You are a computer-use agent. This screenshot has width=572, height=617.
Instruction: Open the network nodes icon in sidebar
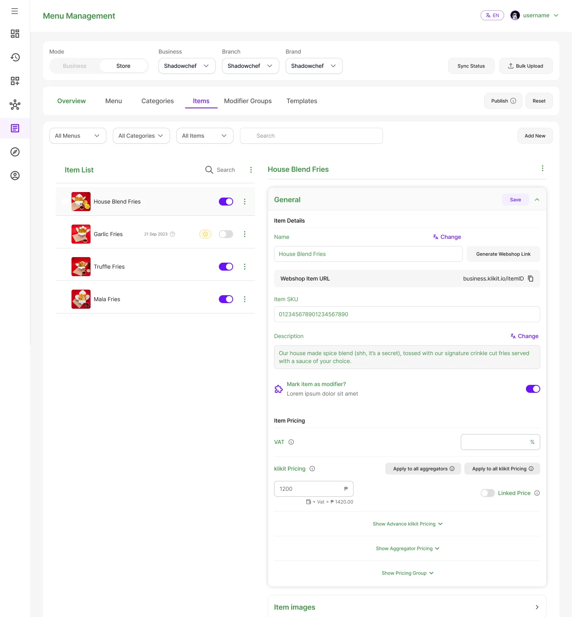coord(15,105)
